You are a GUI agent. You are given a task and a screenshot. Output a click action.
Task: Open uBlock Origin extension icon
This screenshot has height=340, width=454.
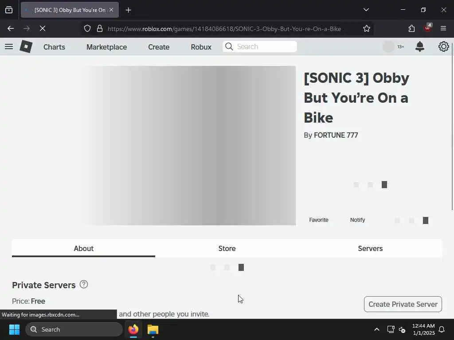[x=428, y=28]
